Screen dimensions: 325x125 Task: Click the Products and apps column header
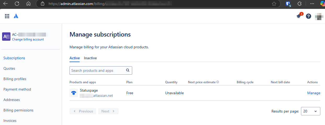coord(83,82)
